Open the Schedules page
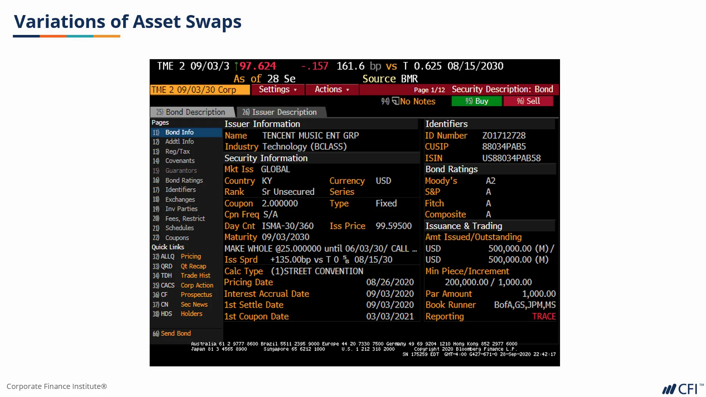Image resolution: width=706 pixels, height=397 pixels. coord(179,228)
